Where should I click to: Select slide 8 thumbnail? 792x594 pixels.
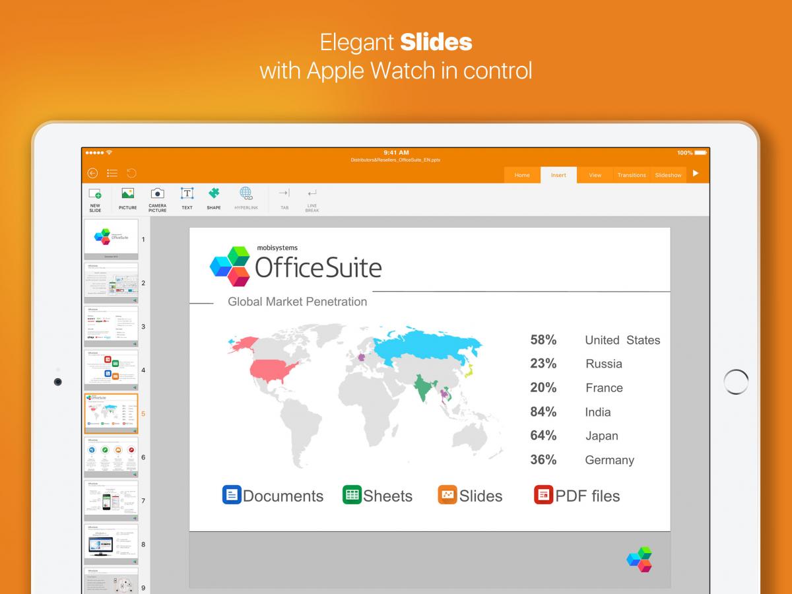pos(111,544)
